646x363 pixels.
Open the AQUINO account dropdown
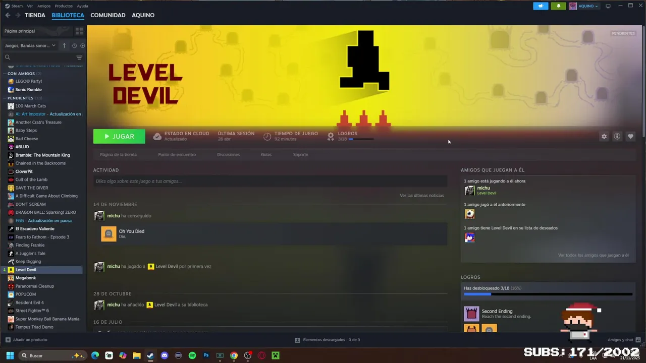(x=584, y=6)
